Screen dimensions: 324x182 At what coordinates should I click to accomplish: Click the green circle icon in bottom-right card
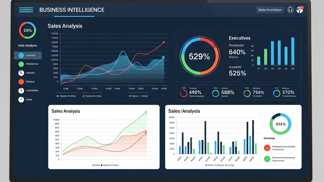[x=267, y=159]
